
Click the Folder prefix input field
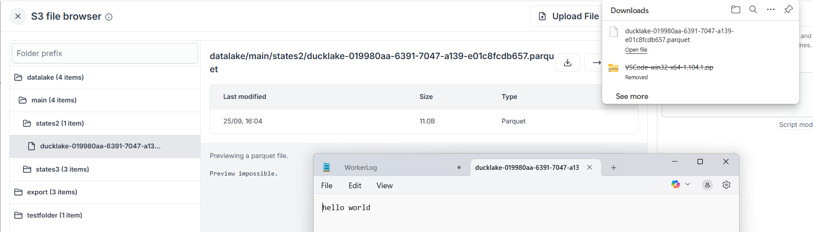105,53
